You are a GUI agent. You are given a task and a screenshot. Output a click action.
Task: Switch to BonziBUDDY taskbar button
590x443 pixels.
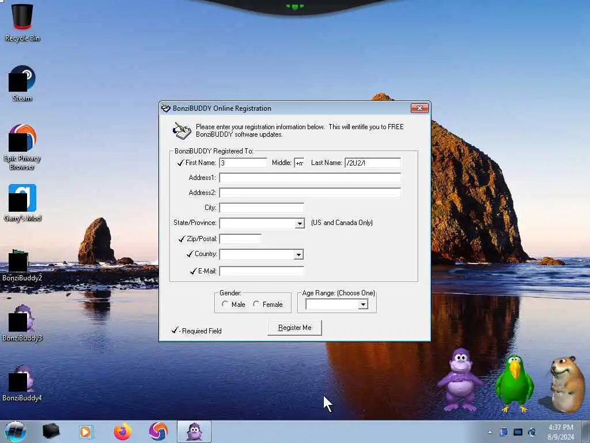[194, 431]
